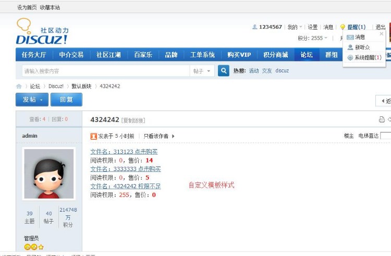
Task: Click the 退出 logout link
Action: click(x=381, y=27)
